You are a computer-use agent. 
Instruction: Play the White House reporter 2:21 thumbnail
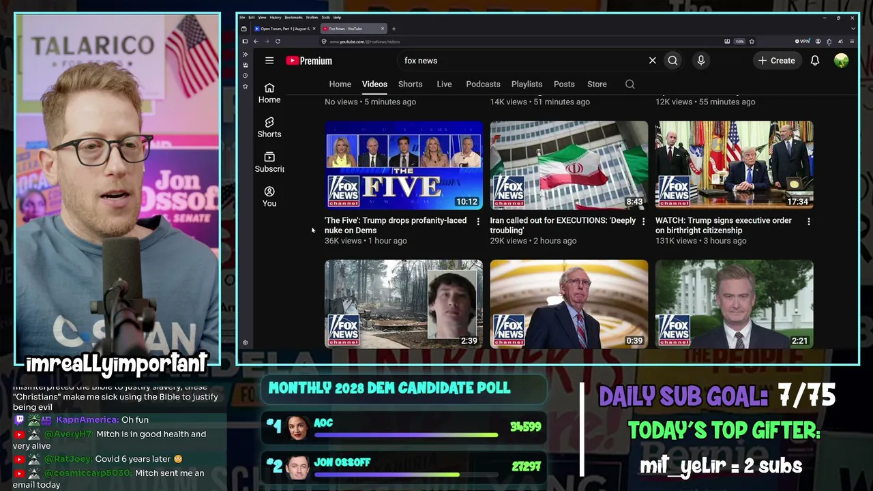tap(735, 303)
